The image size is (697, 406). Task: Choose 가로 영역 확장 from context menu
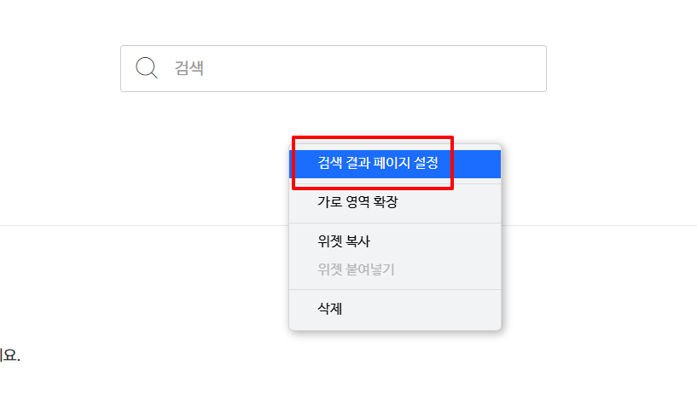click(x=357, y=202)
